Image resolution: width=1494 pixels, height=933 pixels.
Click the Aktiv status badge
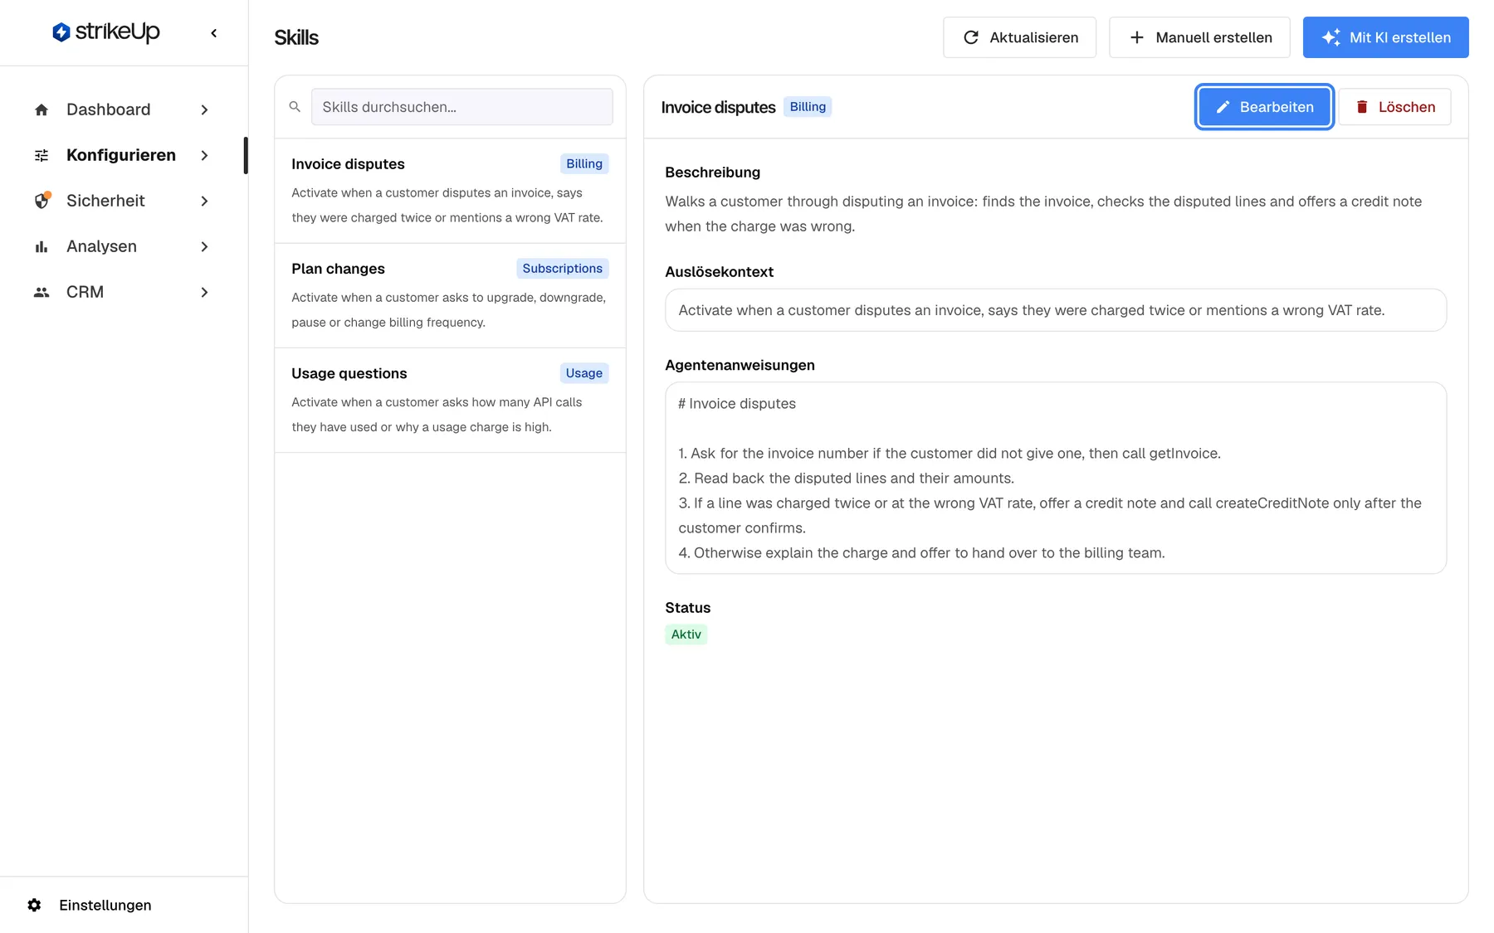[686, 634]
